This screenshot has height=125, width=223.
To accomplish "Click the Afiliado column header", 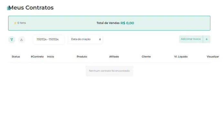I will point(114,57).
